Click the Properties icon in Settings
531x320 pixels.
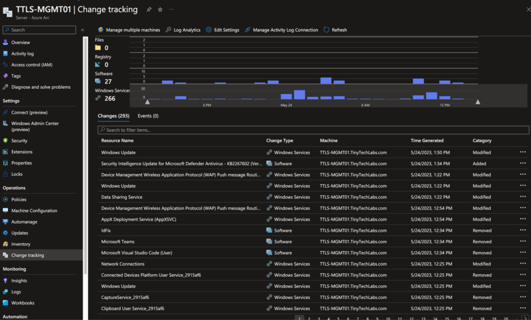(x=5, y=163)
